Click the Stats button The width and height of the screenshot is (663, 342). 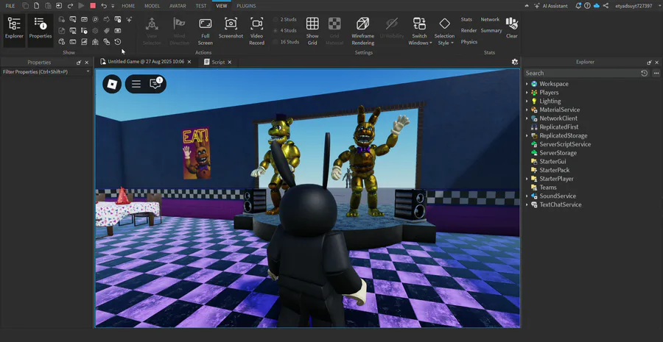(466, 19)
